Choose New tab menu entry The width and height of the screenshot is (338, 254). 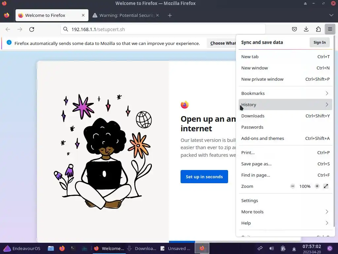coord(286,57)
